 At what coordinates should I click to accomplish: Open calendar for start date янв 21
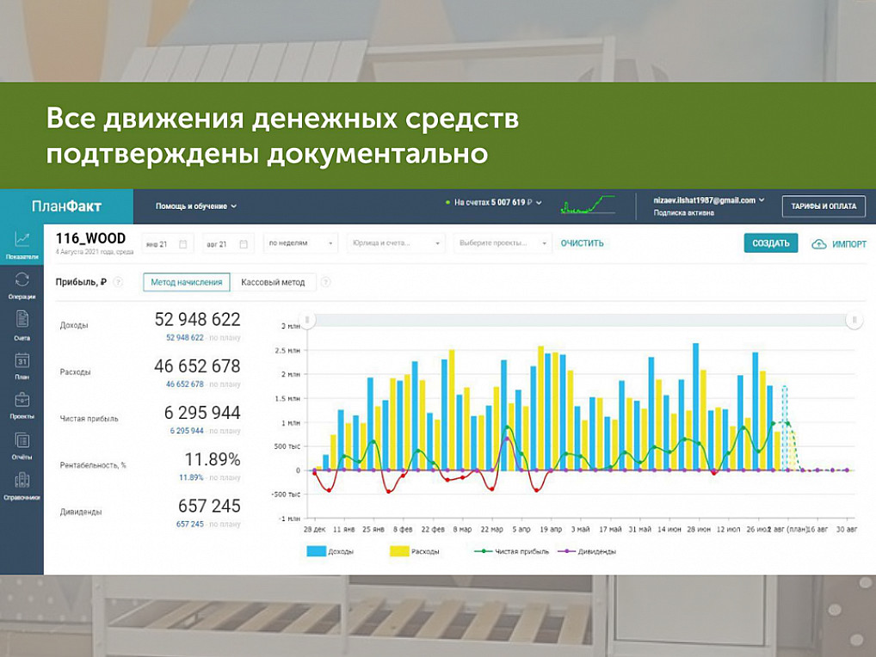182,244
